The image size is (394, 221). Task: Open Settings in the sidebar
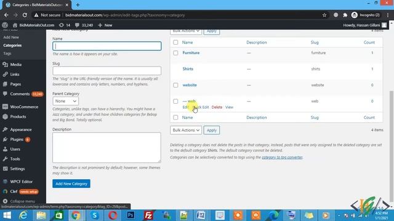click(x=17, y=169)
